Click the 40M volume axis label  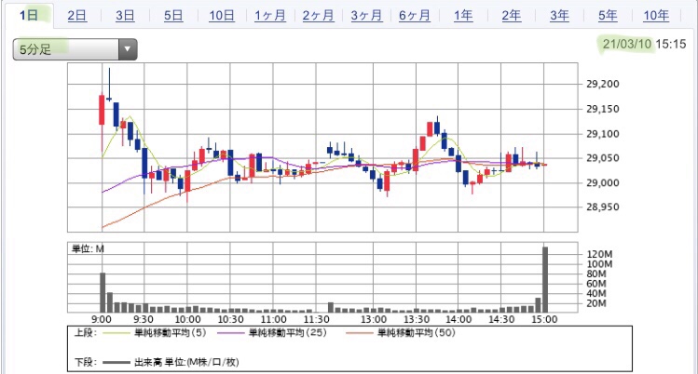point(596,294)
